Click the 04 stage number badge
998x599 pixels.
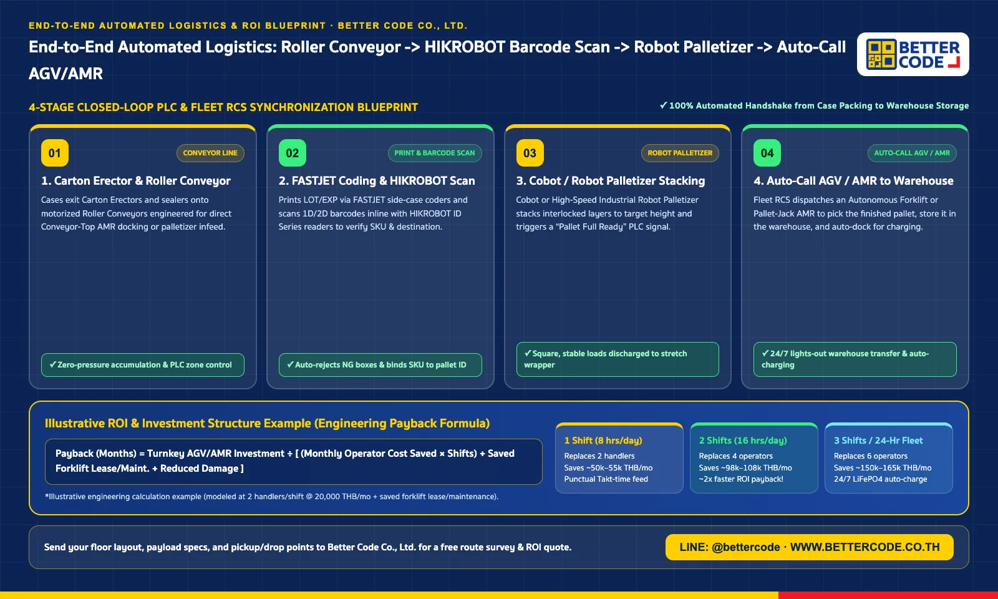coord(767,153)
